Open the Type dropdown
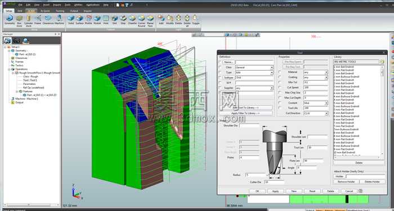The height and width of the screenshot is (211, 394). tap(272, 72)
